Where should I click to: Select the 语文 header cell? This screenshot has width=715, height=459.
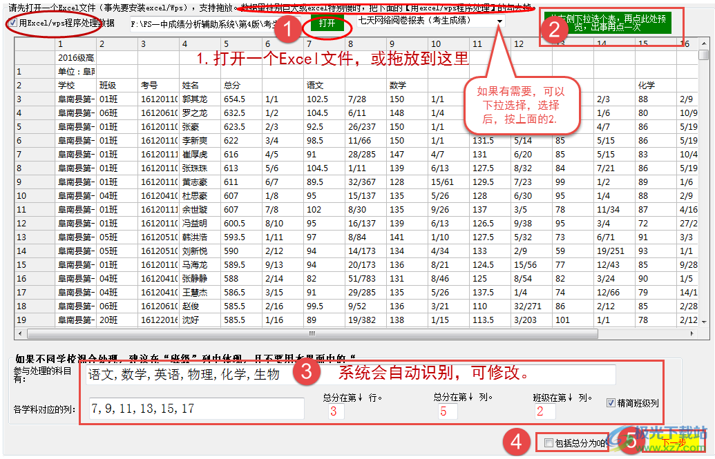325,85
